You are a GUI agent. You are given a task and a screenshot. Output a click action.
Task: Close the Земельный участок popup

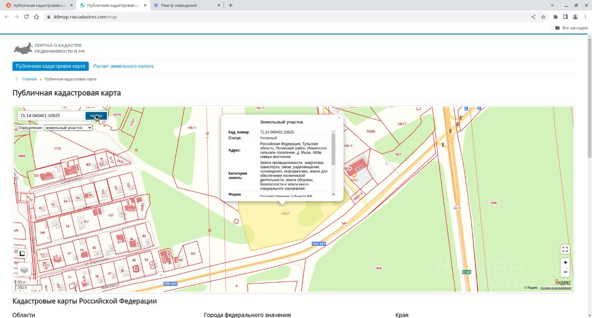click(x=339, y=118)
